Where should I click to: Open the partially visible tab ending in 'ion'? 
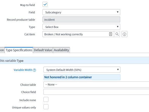pyautogui.click(x=2, y=50)
